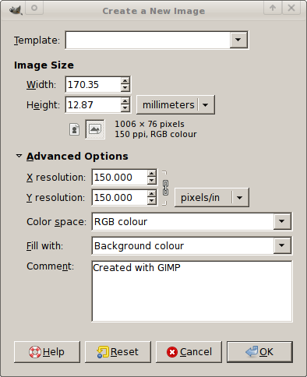Open the pixels/in resolution unit dropdown
The height and width of the screenshot is (377, 307).
[212, 198]
